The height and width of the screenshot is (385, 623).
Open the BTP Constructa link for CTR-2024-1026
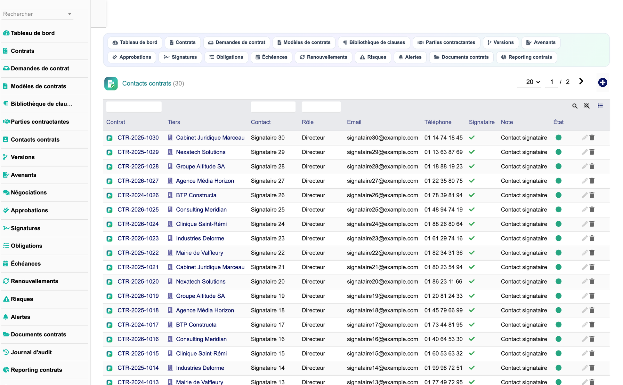tap(196, 195)
